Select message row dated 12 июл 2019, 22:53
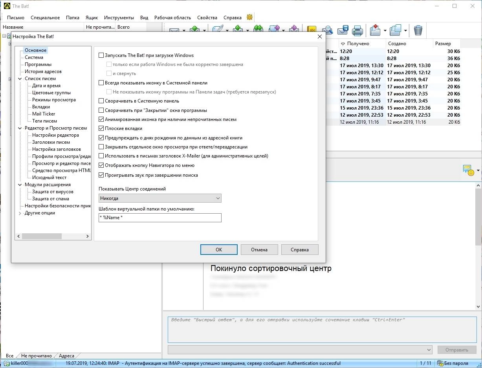Image resolution: width=482 pixels, height=368 pixels. coord(393,115)
